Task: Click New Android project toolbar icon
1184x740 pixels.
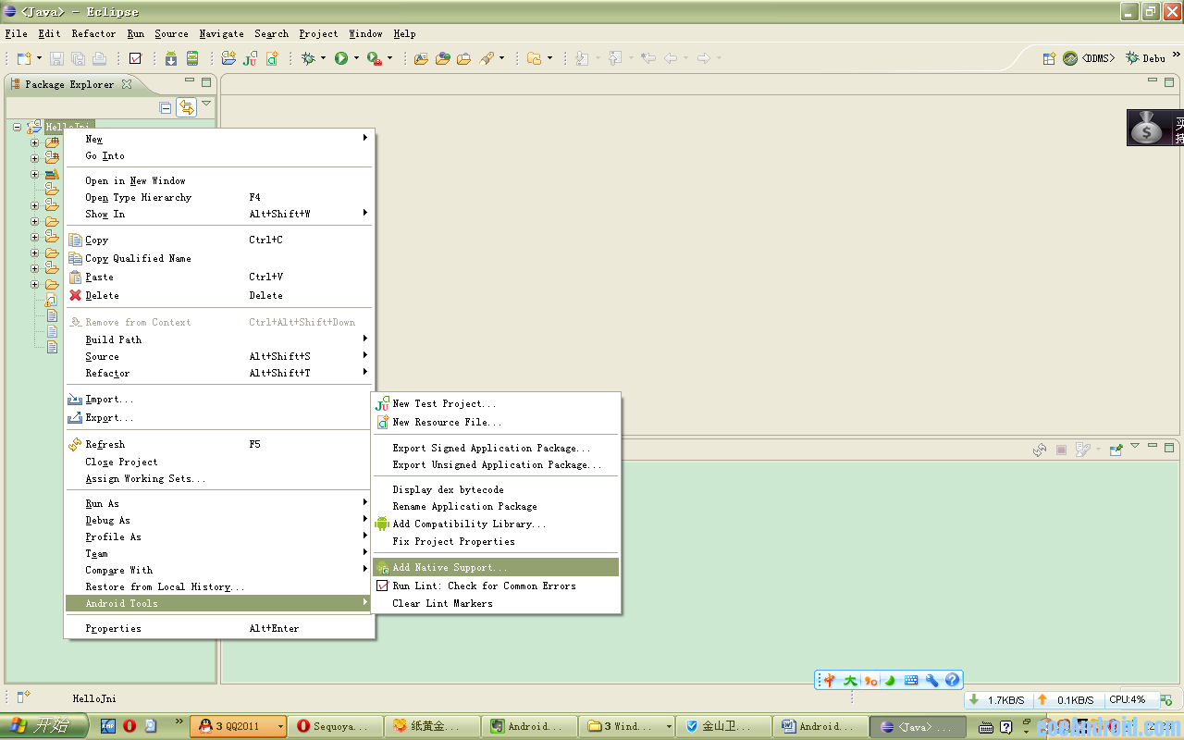Action: coord(228,58)
